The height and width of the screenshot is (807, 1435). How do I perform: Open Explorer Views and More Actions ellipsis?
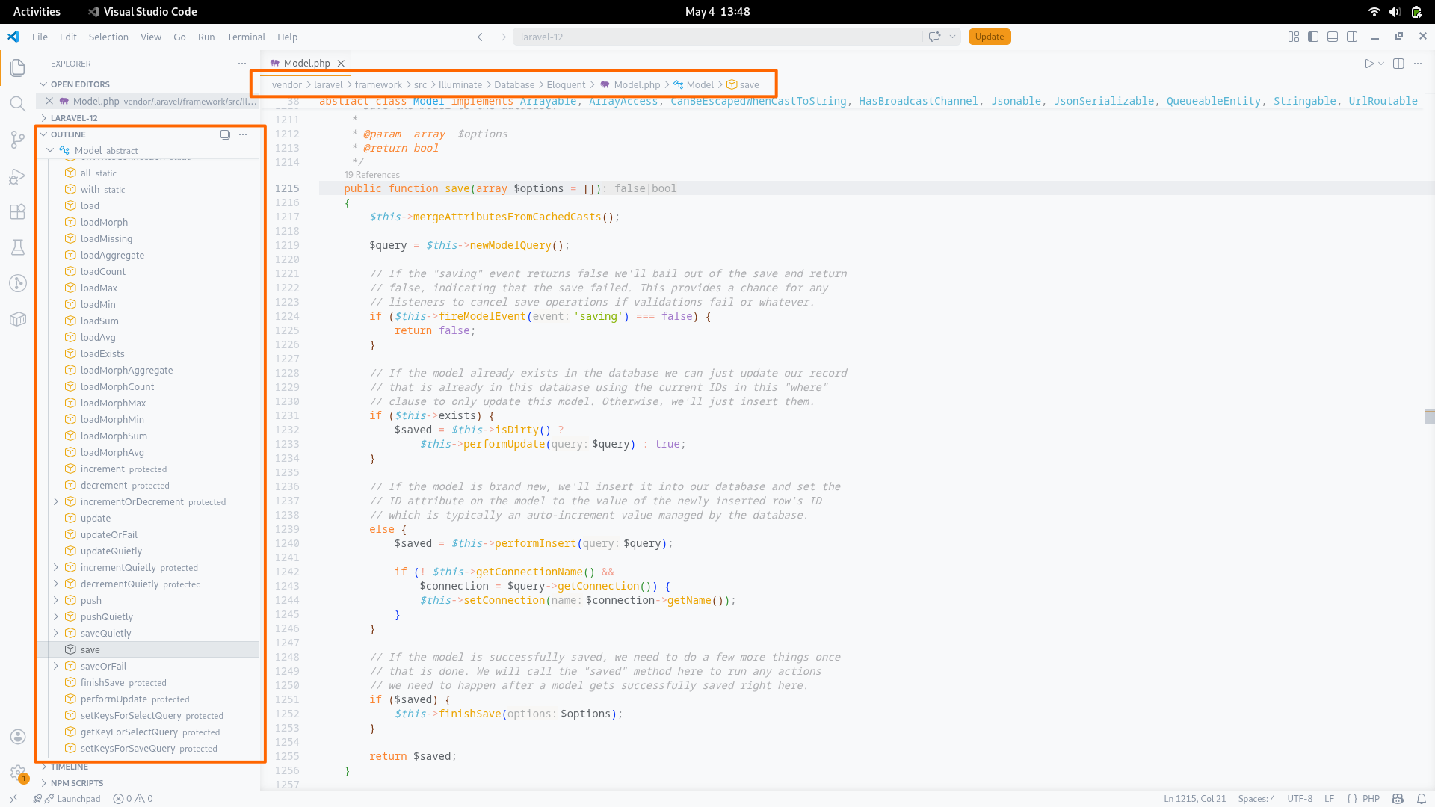tap(242, 64)
